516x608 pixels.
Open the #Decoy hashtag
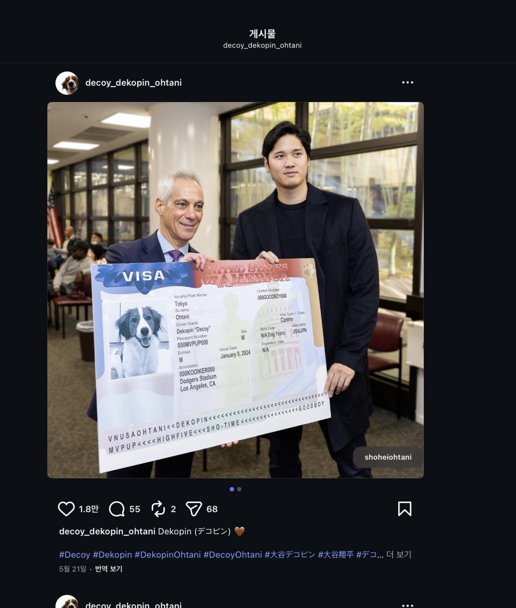pyautogui.click(x=75, y=555)
